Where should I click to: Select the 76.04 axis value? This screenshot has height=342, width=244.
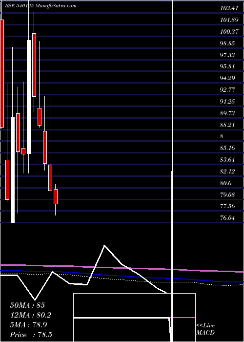pyautogui.click(x=228, y=217)
